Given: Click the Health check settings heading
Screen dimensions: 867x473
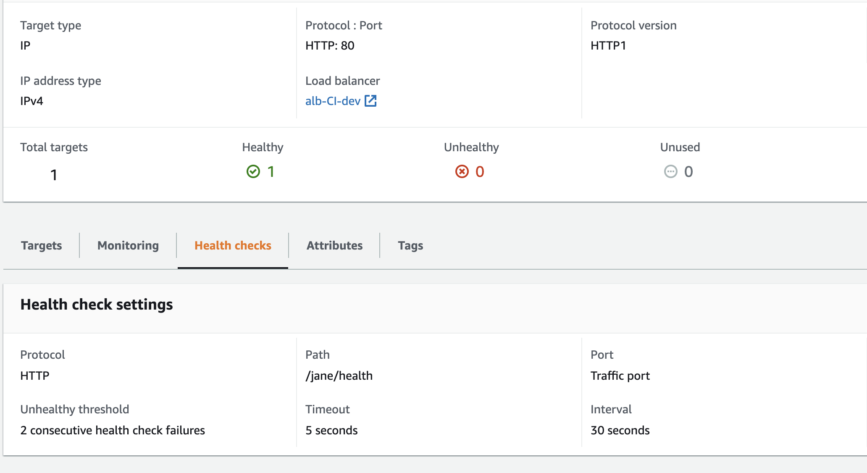Looking at the screenshot, I should pyautogui.click(x=97, y=305).
